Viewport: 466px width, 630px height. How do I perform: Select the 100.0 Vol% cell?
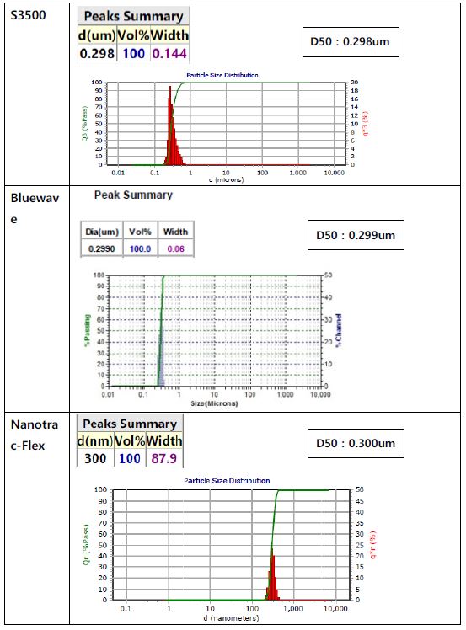click(x=141, y=248)
